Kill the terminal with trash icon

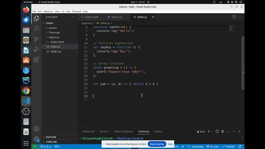click(x=223, y=132)
